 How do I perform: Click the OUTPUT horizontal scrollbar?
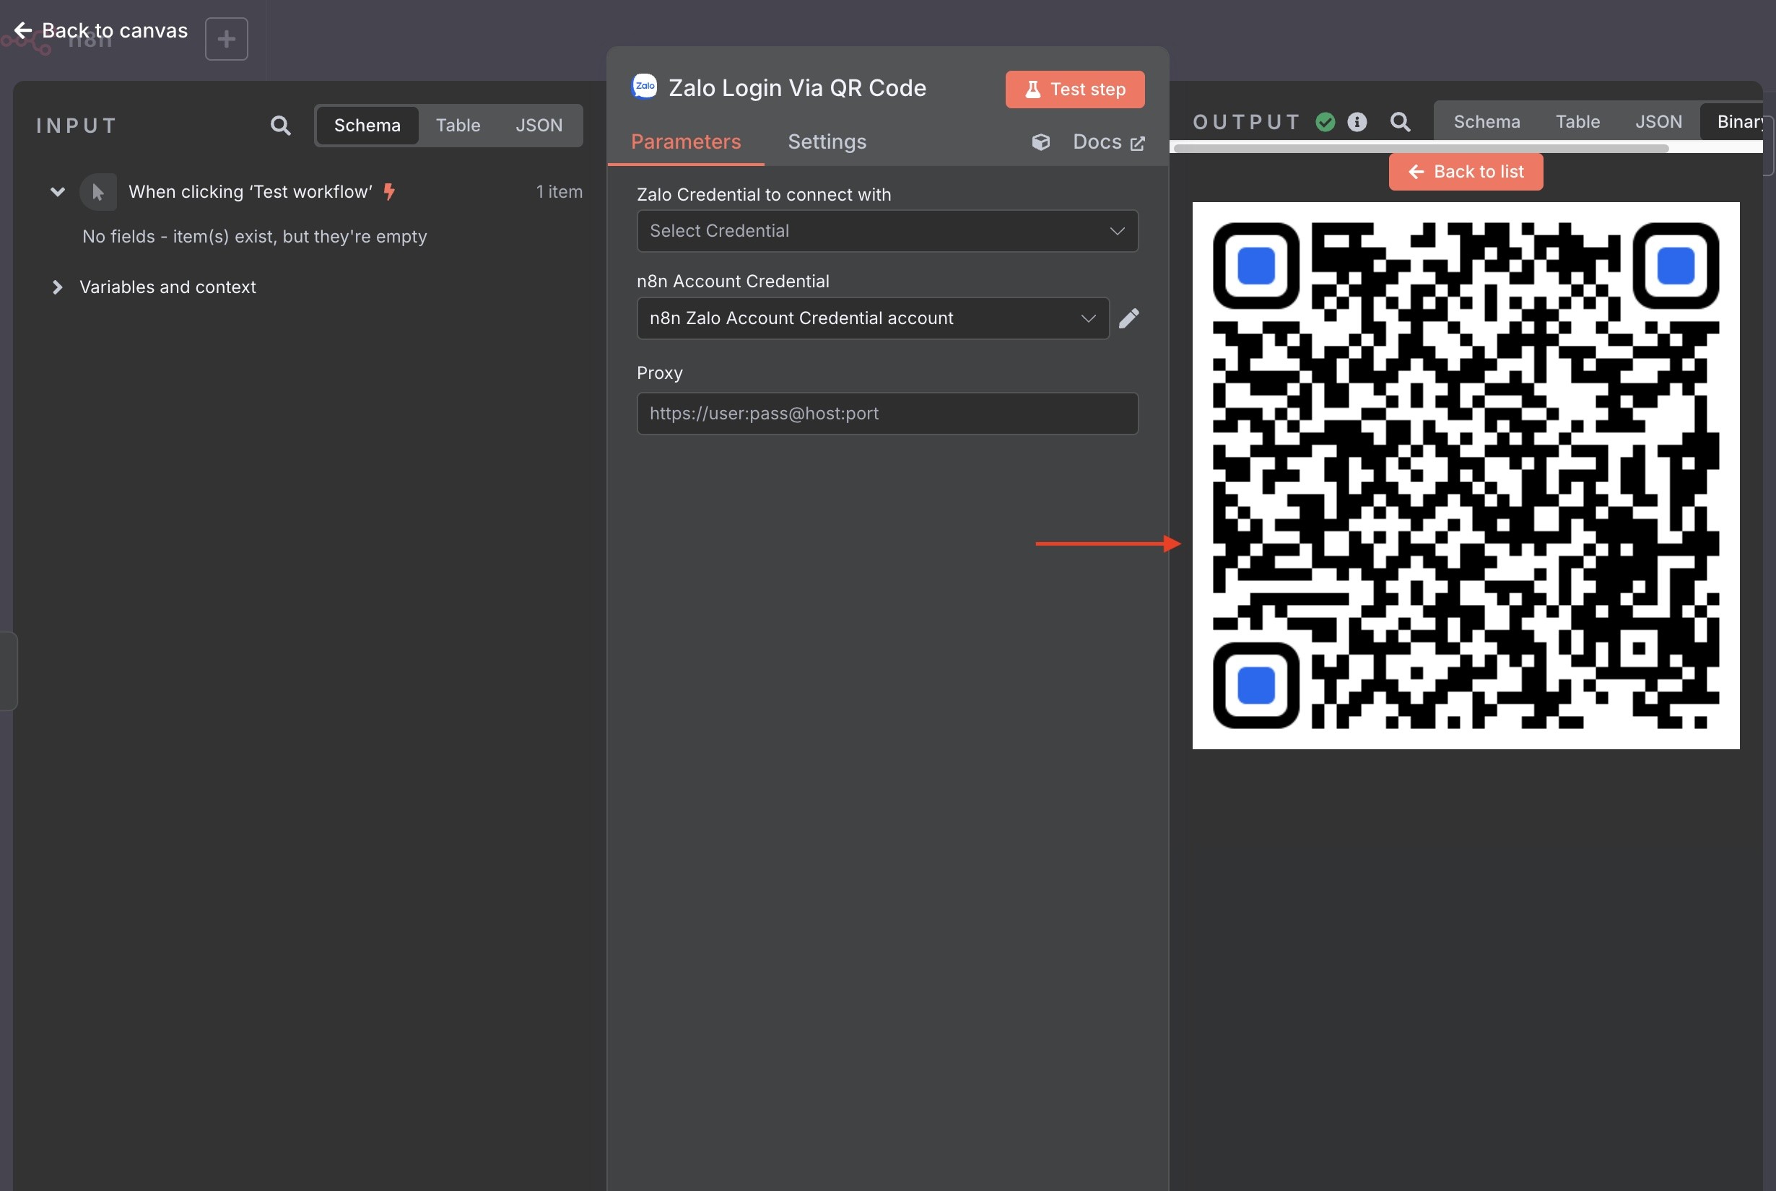(1421, 149)
